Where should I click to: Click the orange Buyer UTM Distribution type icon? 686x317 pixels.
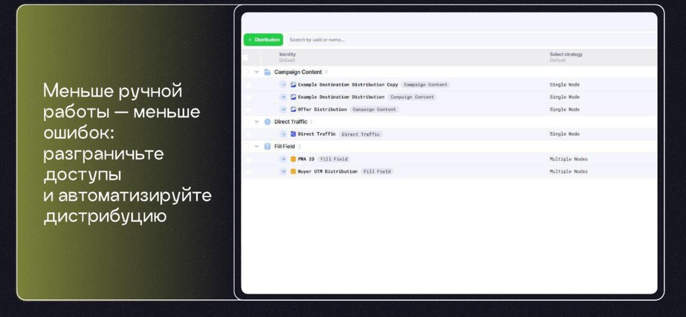click(x=293, y=172)
